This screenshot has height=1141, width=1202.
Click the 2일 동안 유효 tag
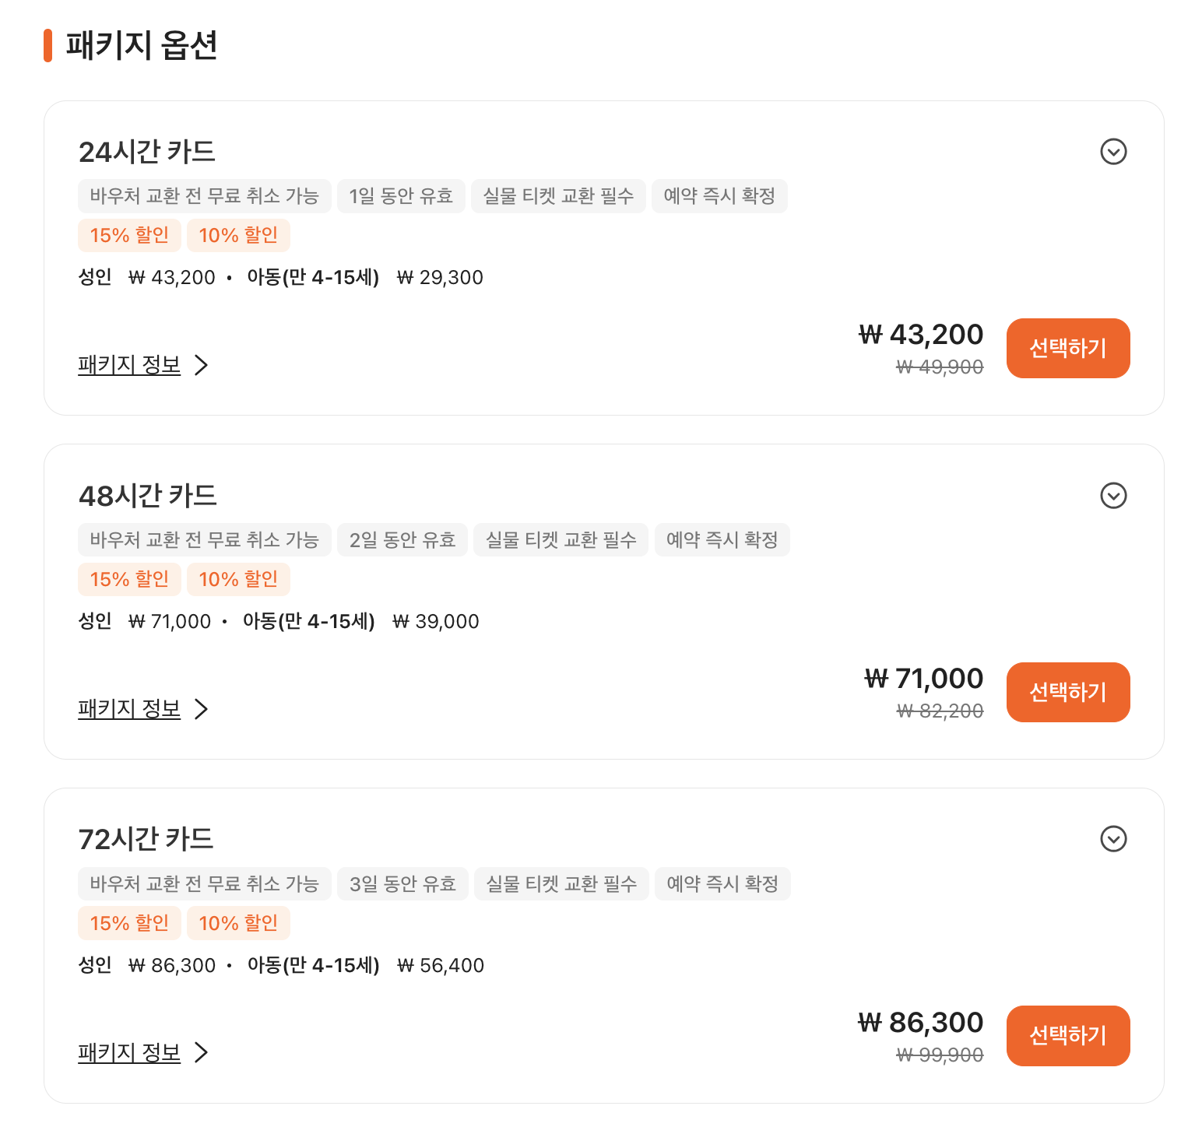[402, 540]
